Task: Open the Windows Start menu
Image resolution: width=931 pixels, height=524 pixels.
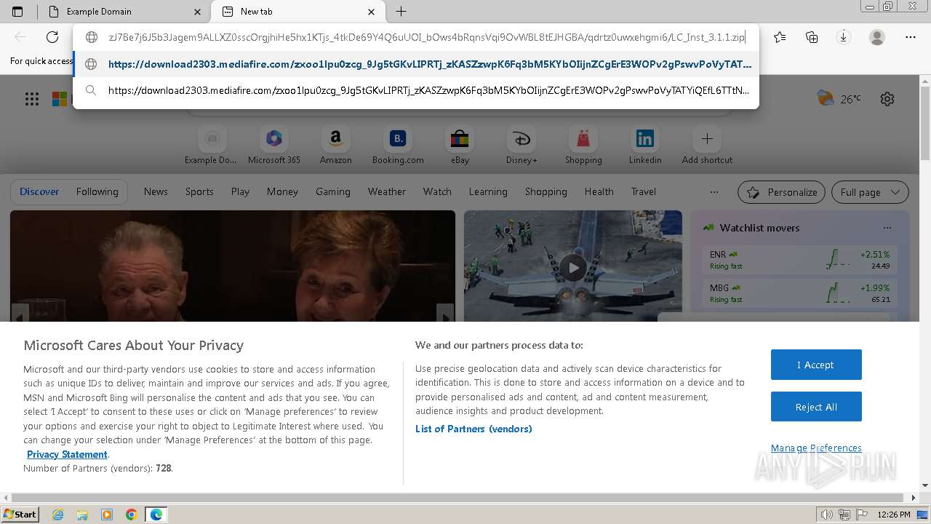Action: [x=20, y=514]
